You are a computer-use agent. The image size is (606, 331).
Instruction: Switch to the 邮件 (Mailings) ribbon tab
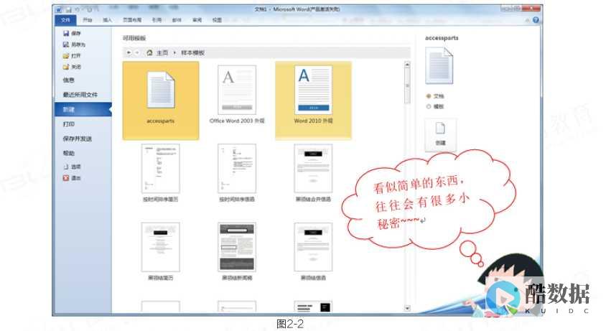(177, 19)
